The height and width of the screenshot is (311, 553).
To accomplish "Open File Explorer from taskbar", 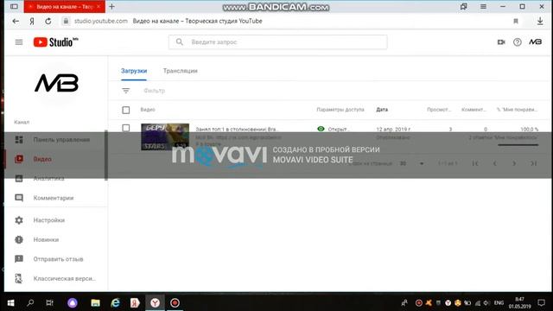I will point(95,303).
